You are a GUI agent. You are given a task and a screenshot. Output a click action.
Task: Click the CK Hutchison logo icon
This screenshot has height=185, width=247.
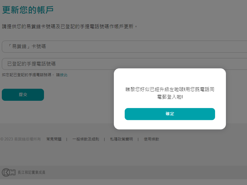8,172
